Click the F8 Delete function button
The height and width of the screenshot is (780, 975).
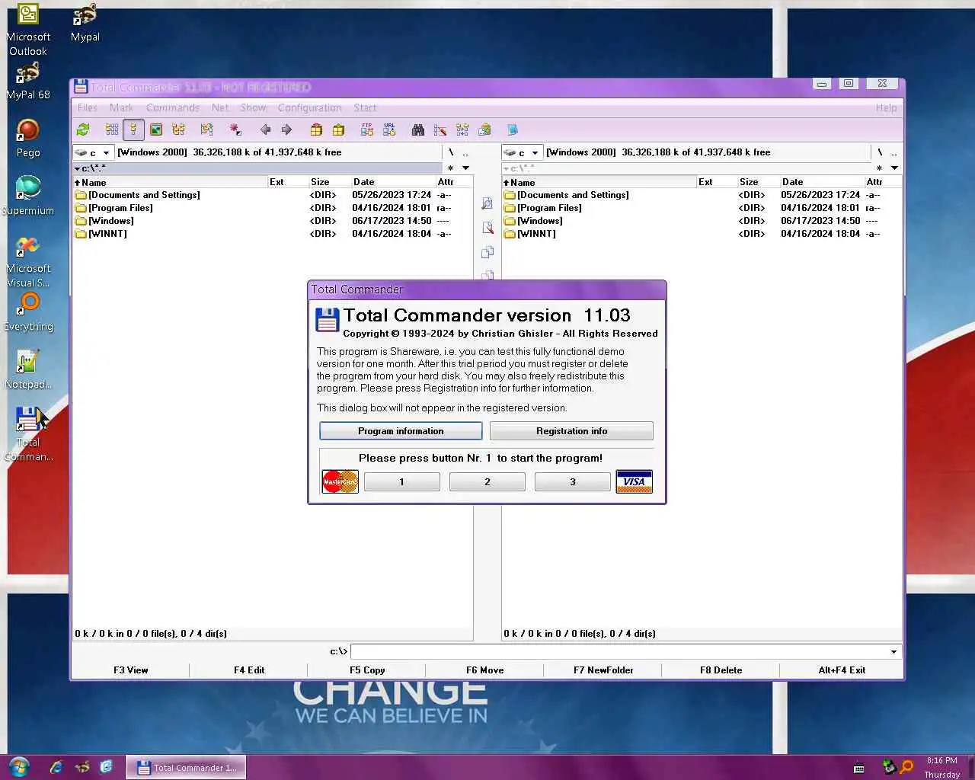tap(721, 670)
